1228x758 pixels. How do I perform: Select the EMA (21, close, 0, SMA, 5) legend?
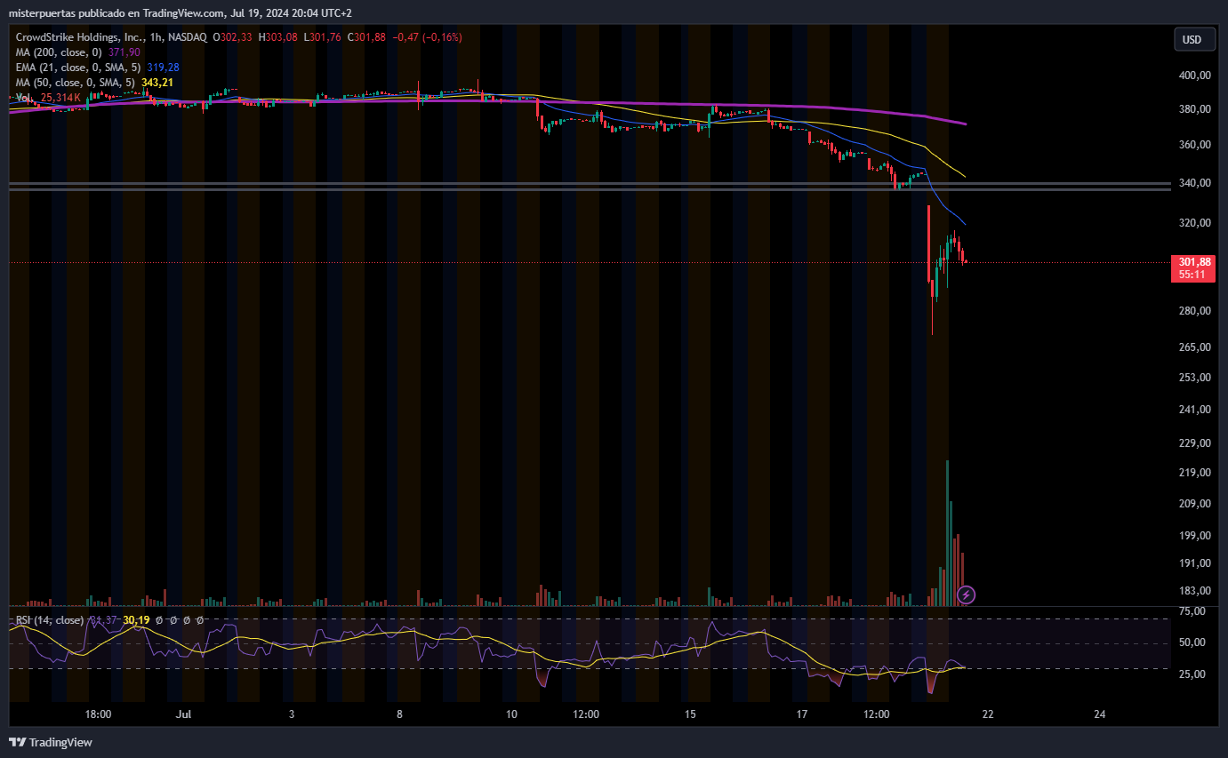pyautogui.click(x=79, y=68)
